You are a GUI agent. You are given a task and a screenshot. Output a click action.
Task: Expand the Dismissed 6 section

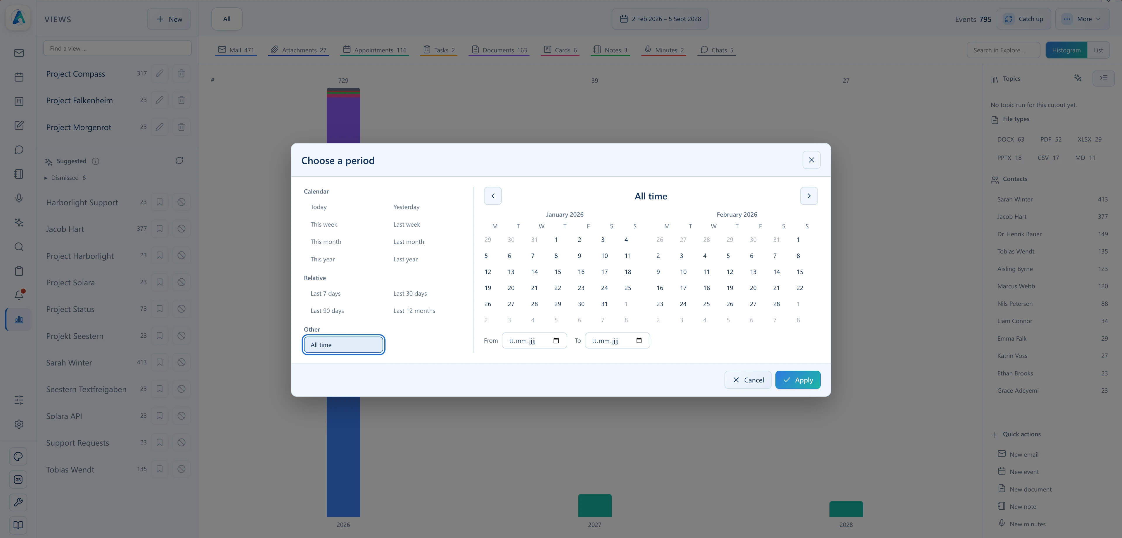tap(65, 178)
